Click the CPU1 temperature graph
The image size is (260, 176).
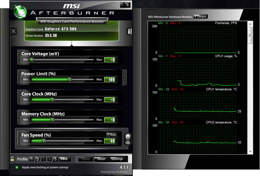(197, 106)
